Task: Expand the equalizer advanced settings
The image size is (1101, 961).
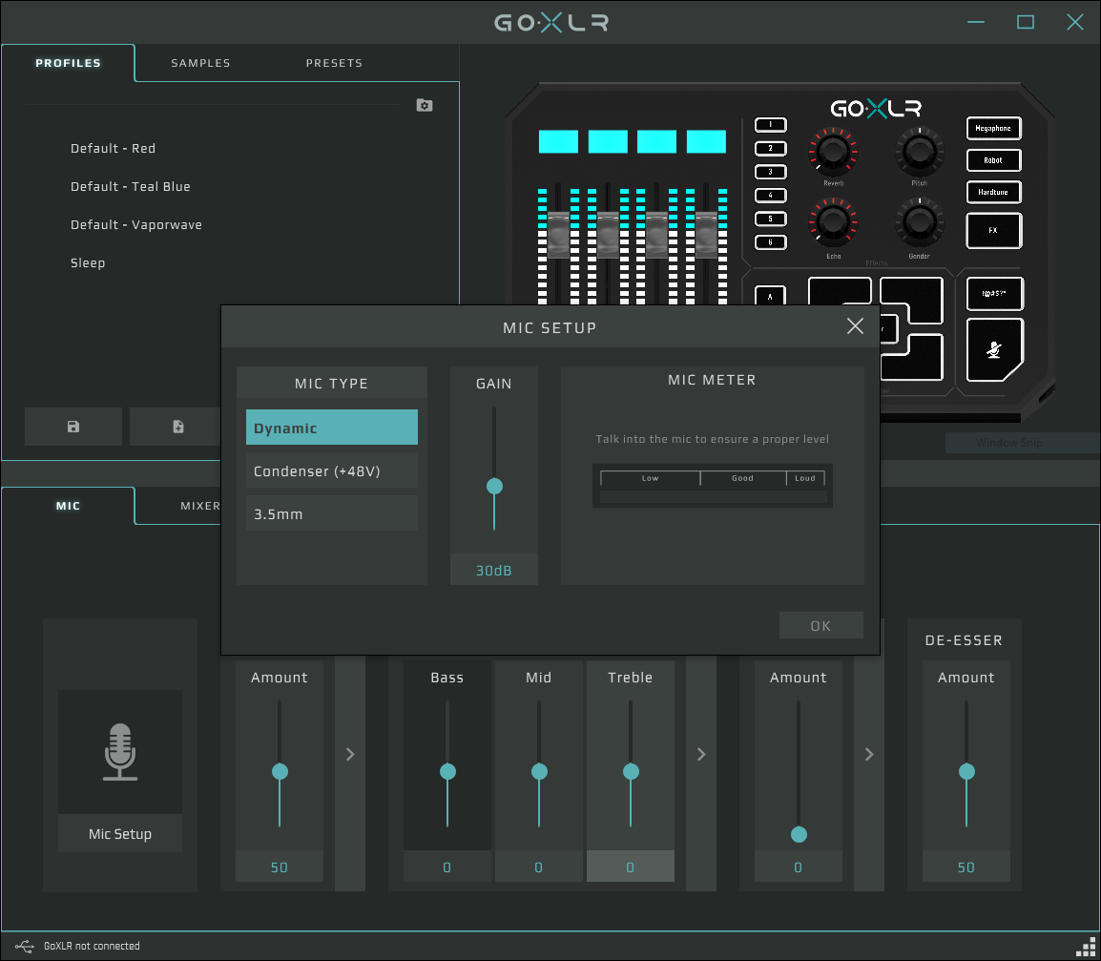Action: coord(701,754)
